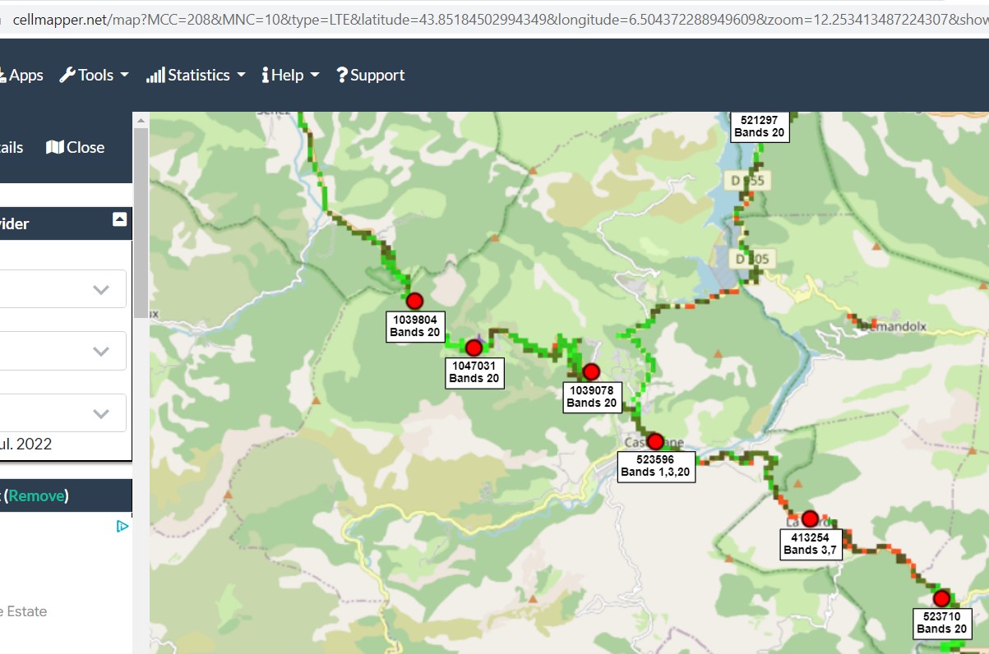989x654 pixels.
Task: Click the wrench icon beside Tools
Action: pos(67,75)
